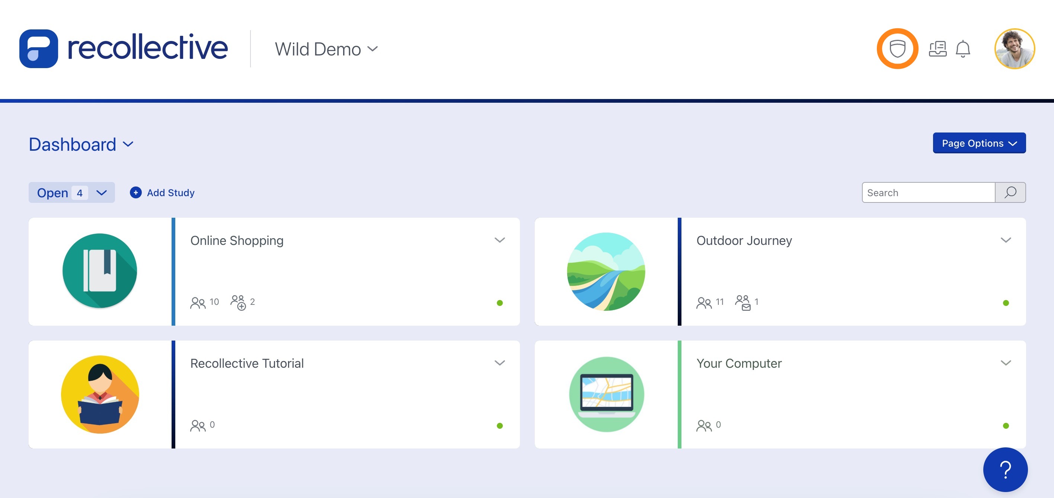Viewport: 1054px width, 498px height.
Task: Click Online Shopping participants icon
Action: click(198, 302)
